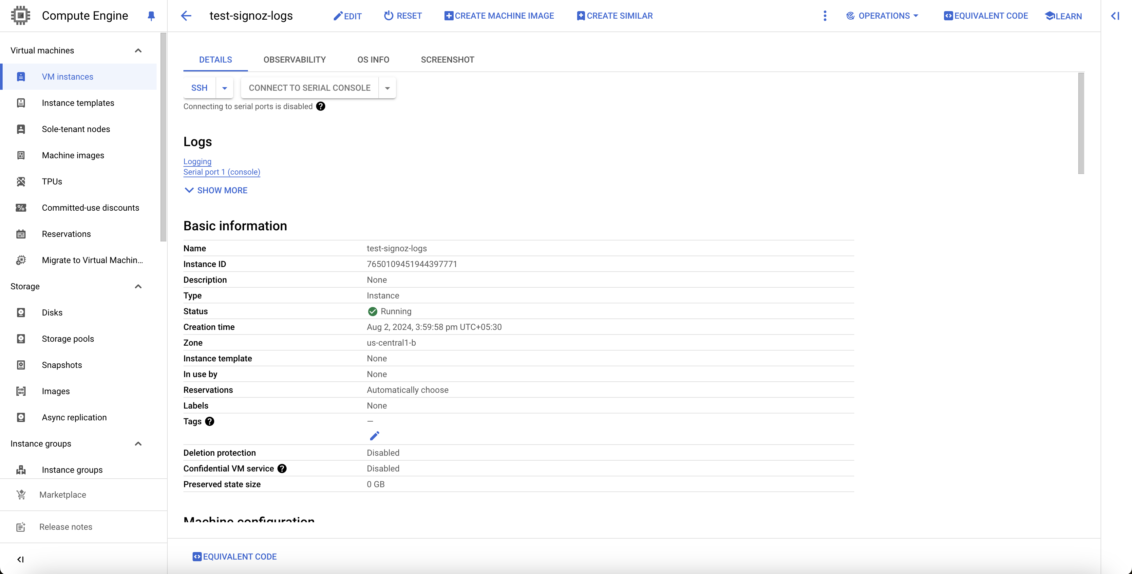The width and height of the screenshot is (1132, 574).
Task: Open the Machine images icon
Action: pos(21,155)
